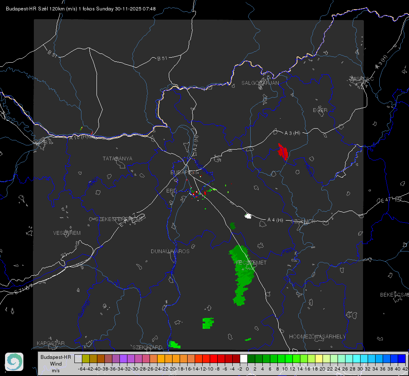Click the 'A 3 (H)' label near Eger
The image size is (409, 376).
click(x=292, y=133)
